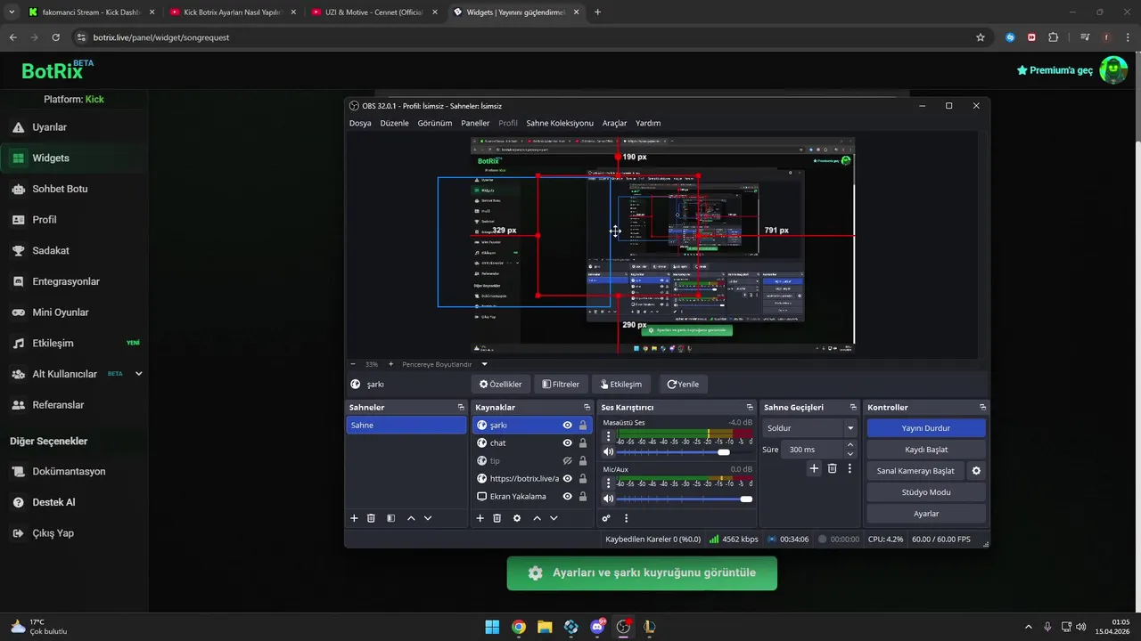Open the Görünüm menu in OBS

435,123
